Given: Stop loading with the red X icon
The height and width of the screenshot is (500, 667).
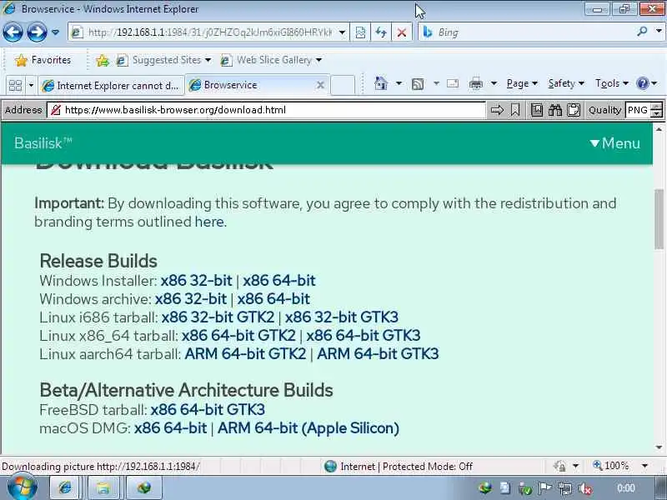Looking at the screenshot, I should 402,32.
